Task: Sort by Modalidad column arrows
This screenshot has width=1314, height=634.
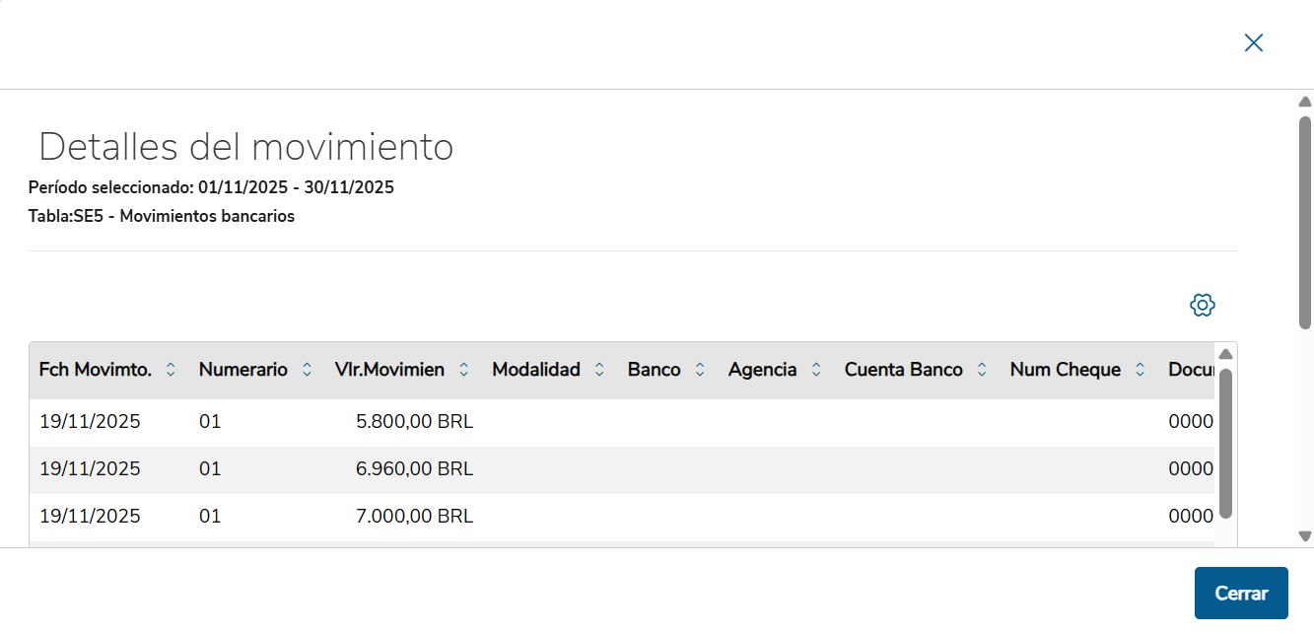Action: click(599, 370)
